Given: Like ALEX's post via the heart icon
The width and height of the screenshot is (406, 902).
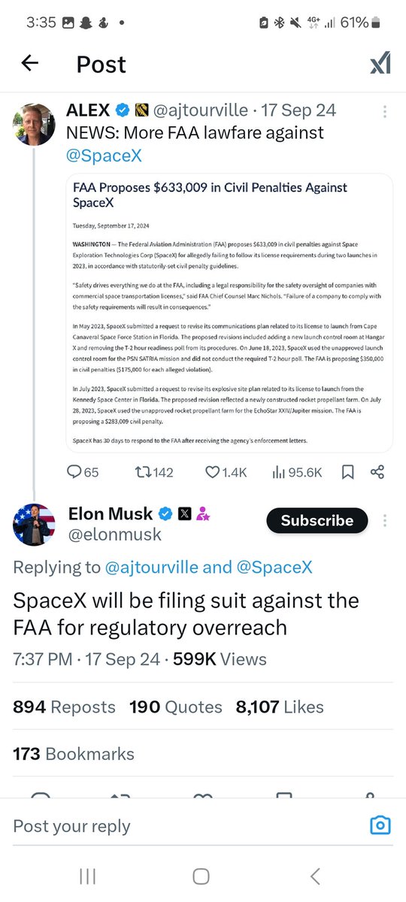Looking at the screenshot, I should pos(213,472).
